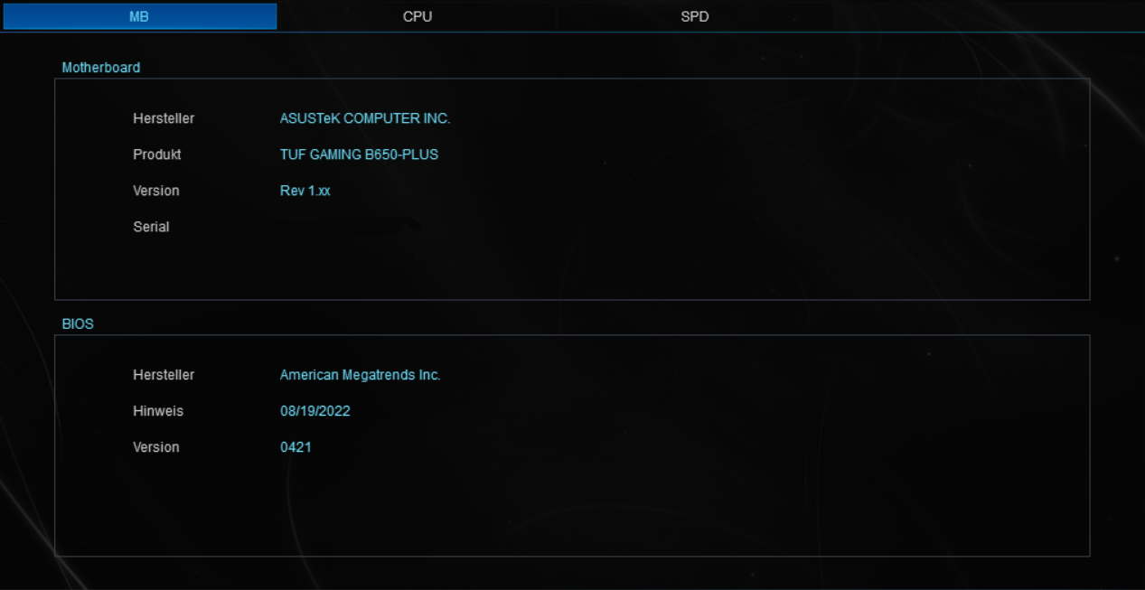
Task: Click the BIOS section heading
Action: point(78,323)
